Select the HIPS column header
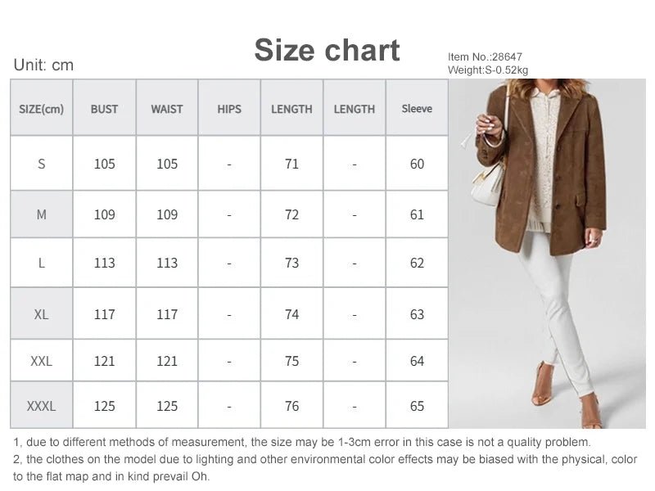The height and width of the screenshot is (491, 655). pos(229,109)
